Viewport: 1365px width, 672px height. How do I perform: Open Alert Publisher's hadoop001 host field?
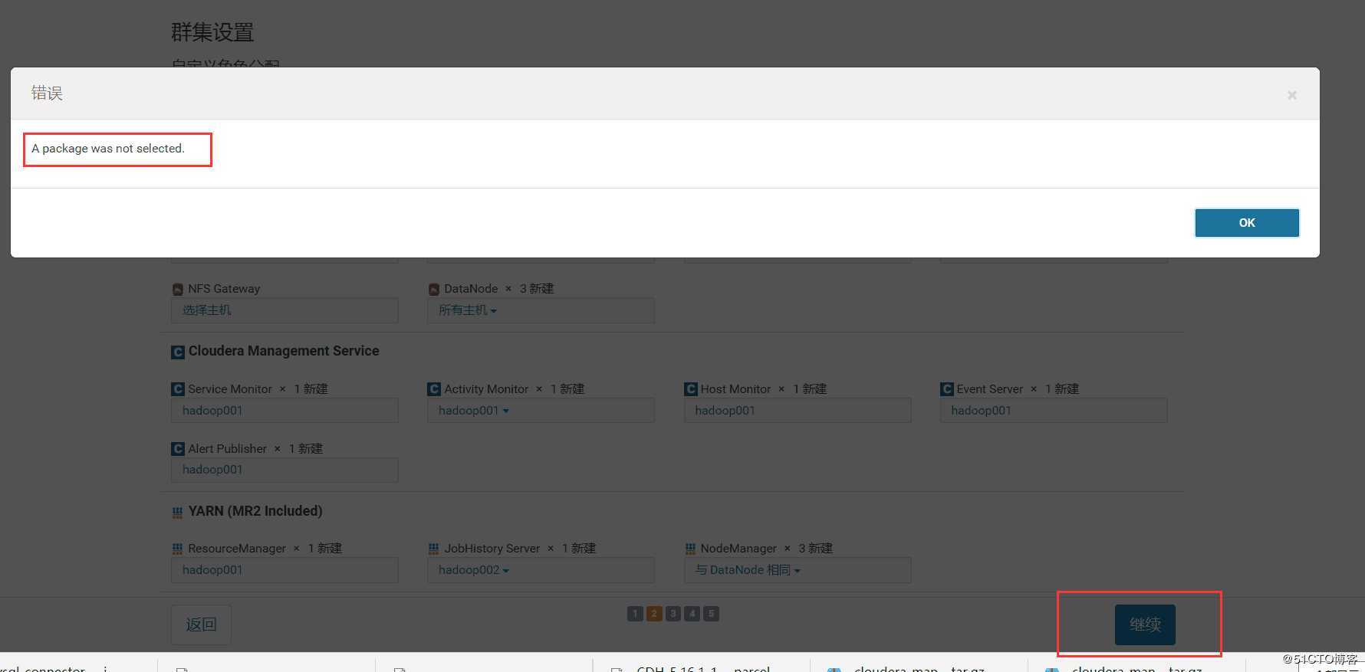(x=285, y=470)
